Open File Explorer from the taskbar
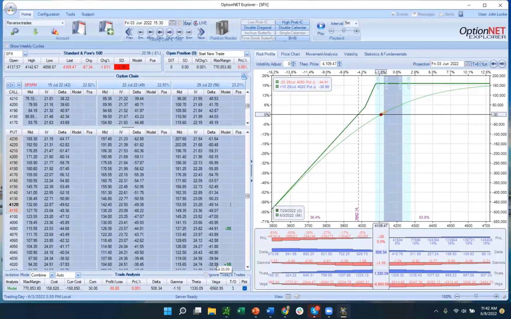The width and height of the screenshot is (511, 319). point(212,311)
